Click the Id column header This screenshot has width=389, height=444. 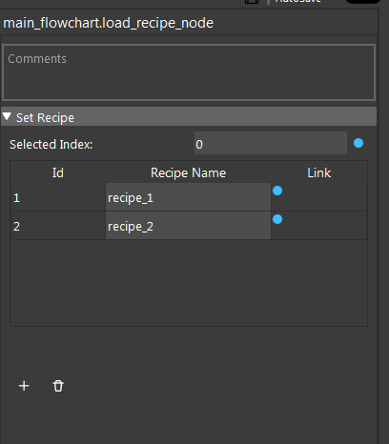pyautogui.click(x=58, y=172)
